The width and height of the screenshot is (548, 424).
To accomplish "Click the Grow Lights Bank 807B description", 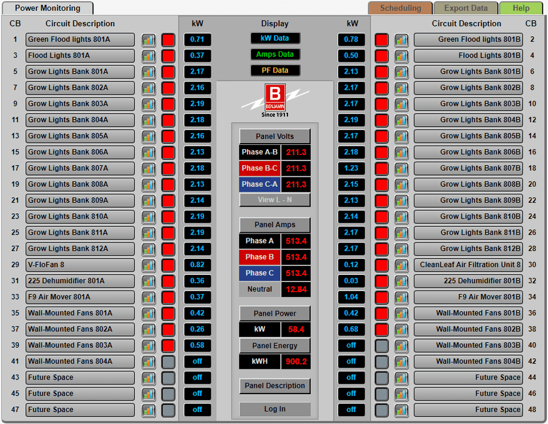I will pos(468,168).
